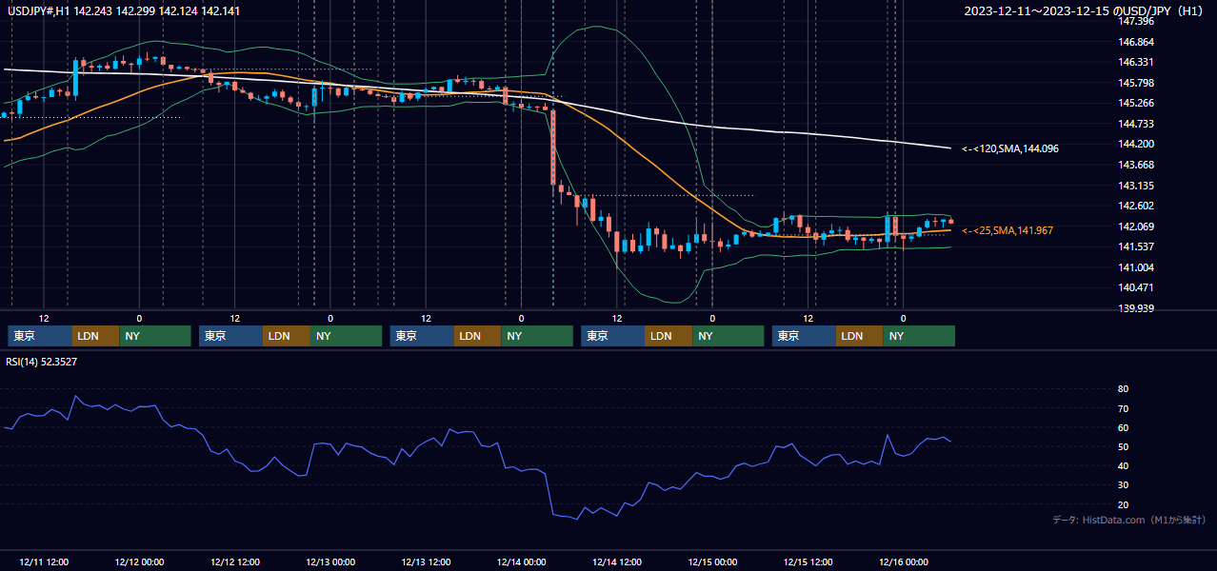Click the 141.004 price axis label
The width and height of the screenshot is (1217, 571).
tap(1135, 267)
